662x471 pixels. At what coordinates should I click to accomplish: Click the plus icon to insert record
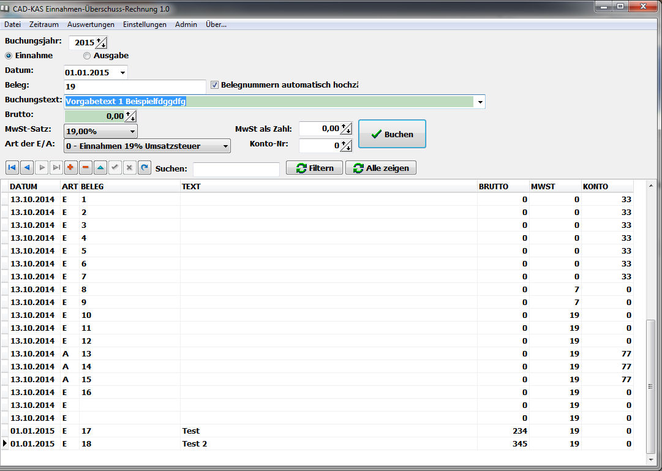[71, 168]
